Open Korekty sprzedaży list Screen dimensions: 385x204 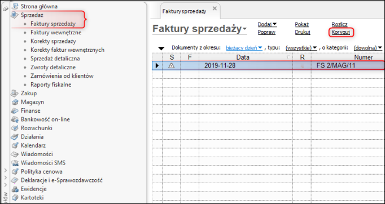[53, 41]
